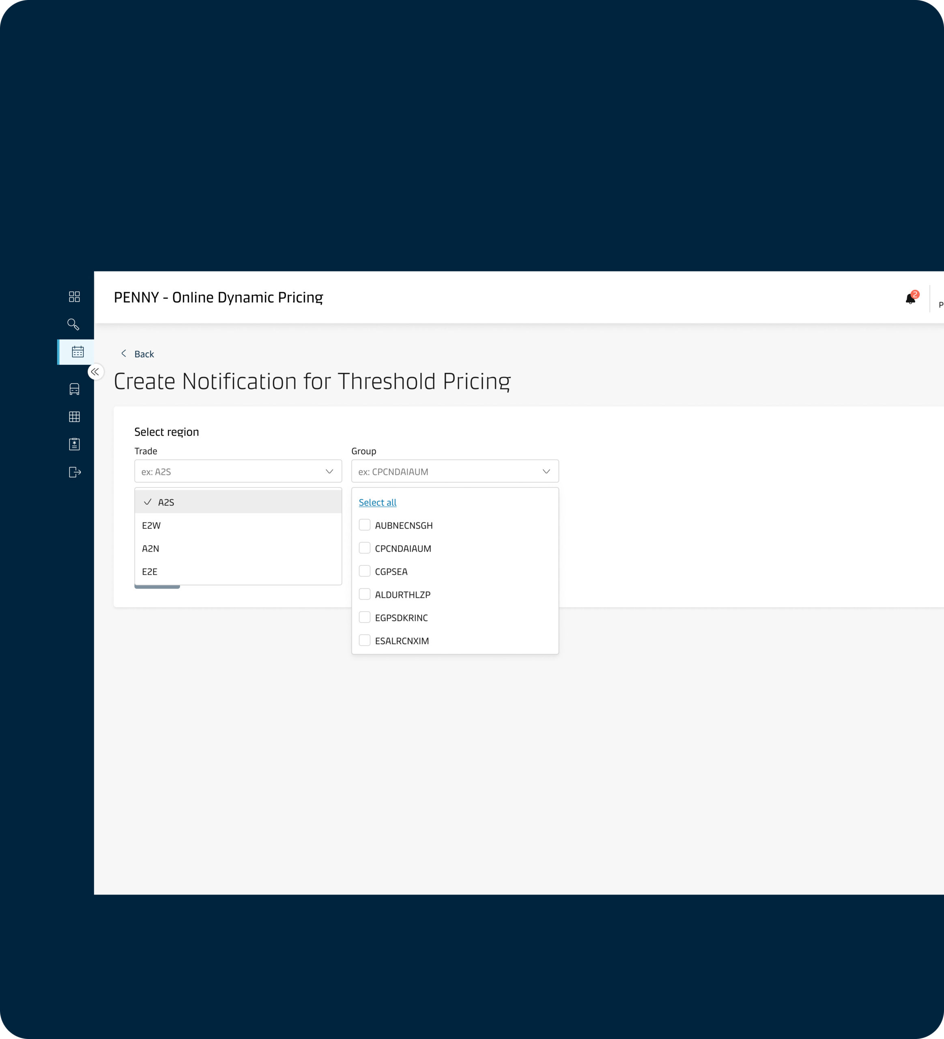Click the bus/transport sidebar icon
This screenshot has width=944, height=1039.
coord(74,389)
